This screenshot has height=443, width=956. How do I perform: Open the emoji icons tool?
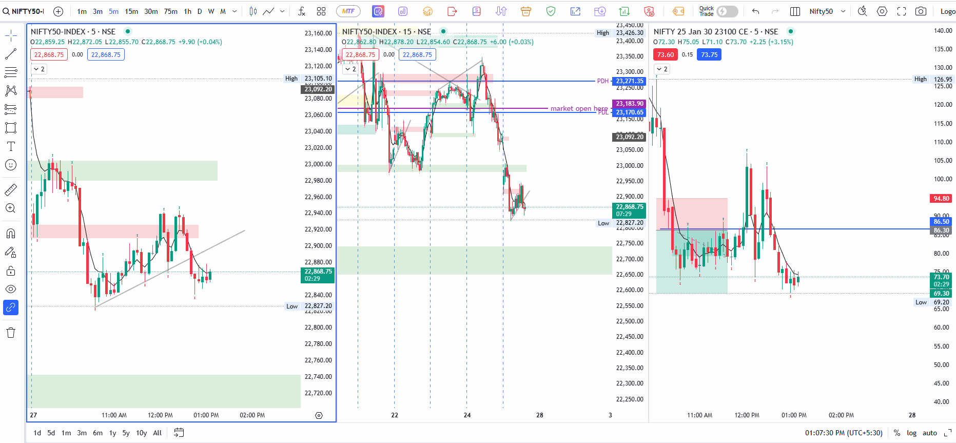[x=11, y=165]
